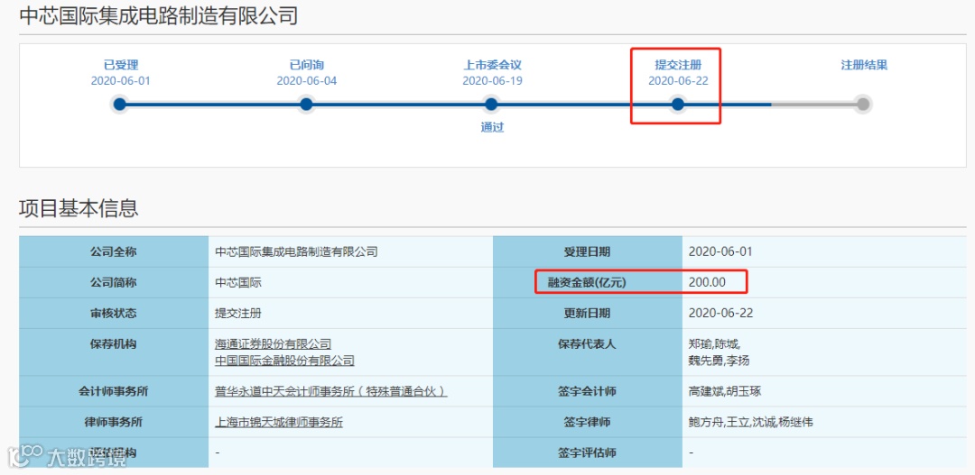This screenshot has height=475, width=975.
Task: Select the 上市委会议 stage label
Action: tap(492, 65)
